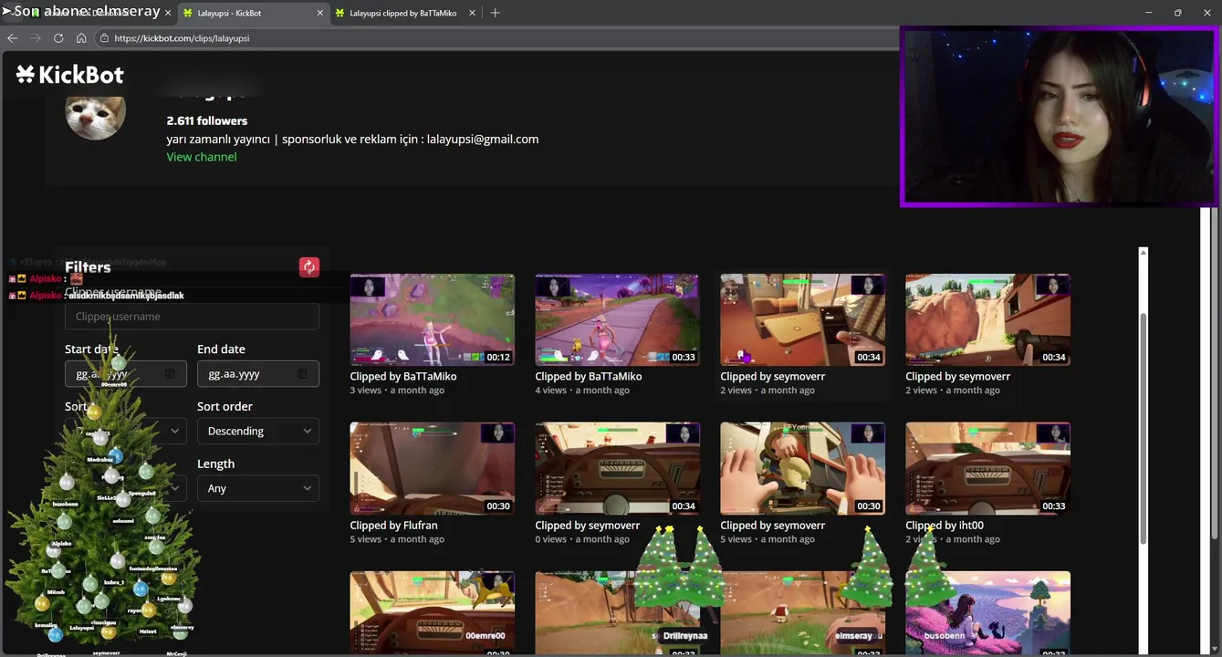Close the Lalayupsi - KickBot tab
This screenshot has width=1222, height=657.
tap(319, 13)
